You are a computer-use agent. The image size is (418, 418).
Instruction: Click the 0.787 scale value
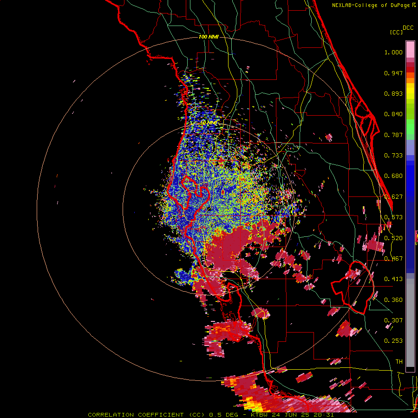[393, 135]
